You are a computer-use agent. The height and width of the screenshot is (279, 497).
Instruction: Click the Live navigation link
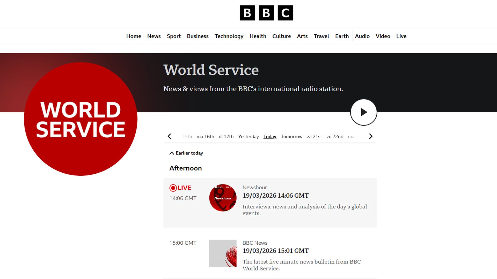click(x=401, y=36)
